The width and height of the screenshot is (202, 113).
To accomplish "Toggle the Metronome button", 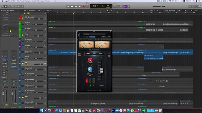I will coord(128,6).
